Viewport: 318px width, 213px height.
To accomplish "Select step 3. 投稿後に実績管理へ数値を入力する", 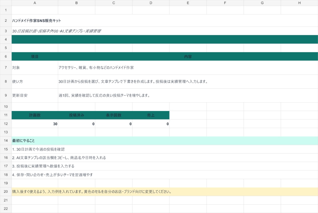I will [x=165, y=166].
